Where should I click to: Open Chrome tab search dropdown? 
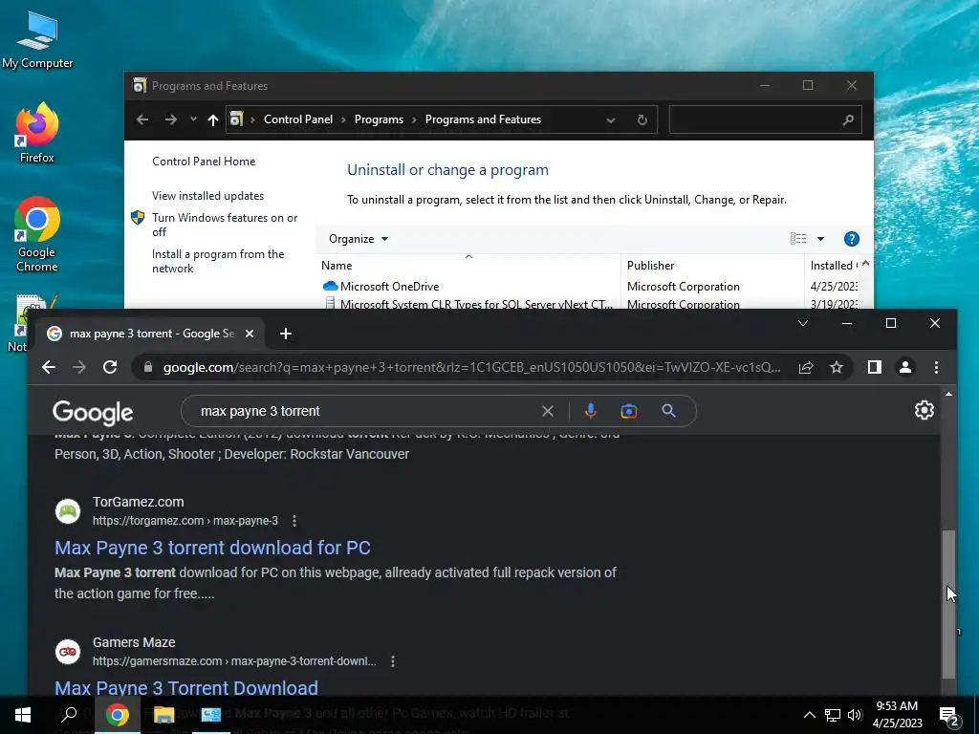click(x=803, y=323)
